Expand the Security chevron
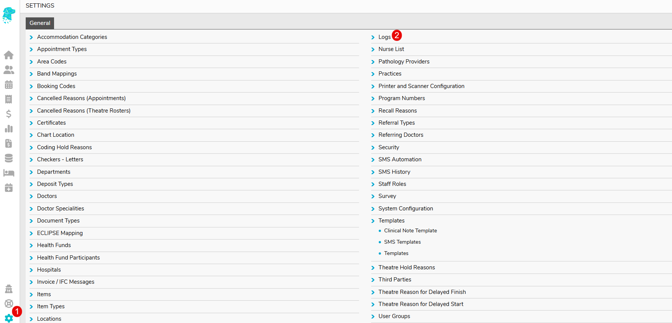Screen dimensions: 672x323 373,148
